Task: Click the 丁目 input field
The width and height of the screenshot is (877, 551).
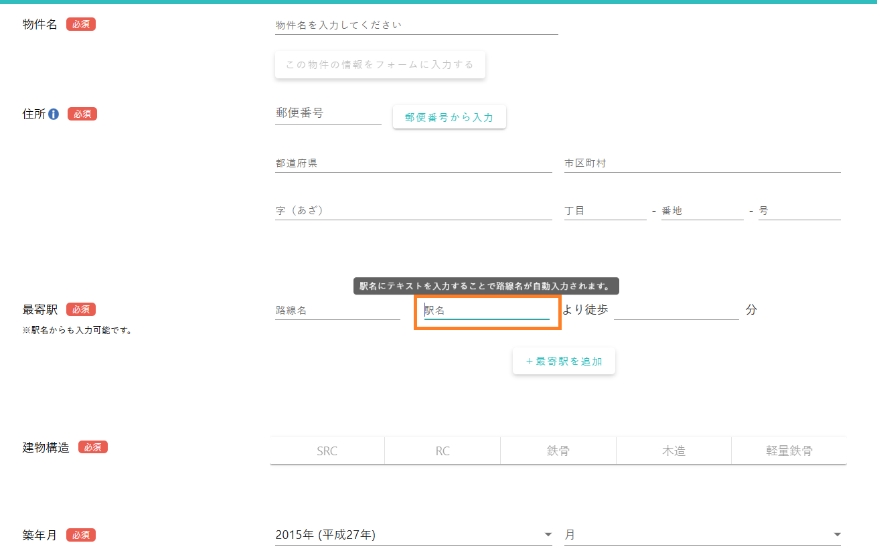Action: [605, 211]
